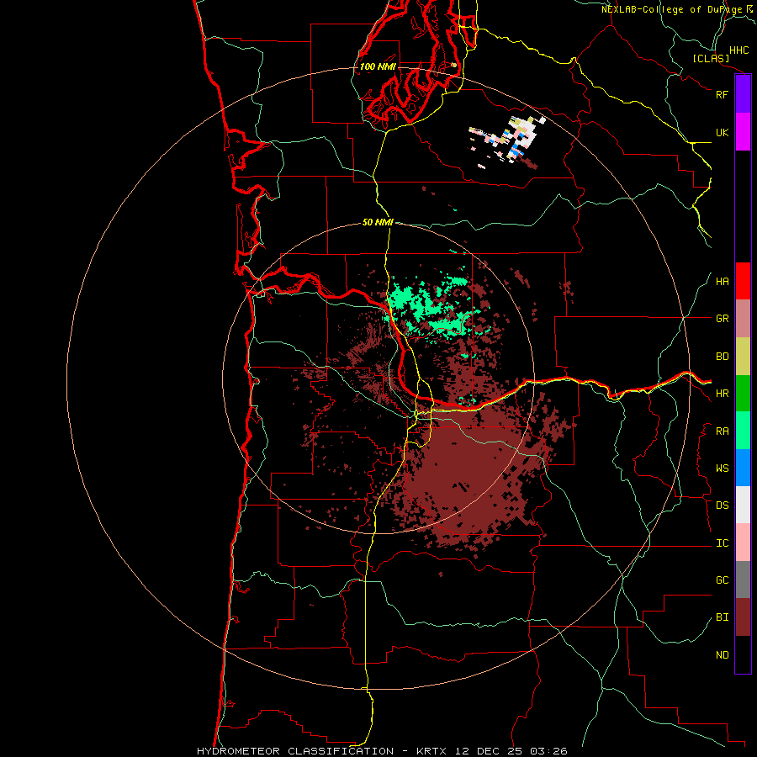Click the BI brown legend swatch

(743, 617)
